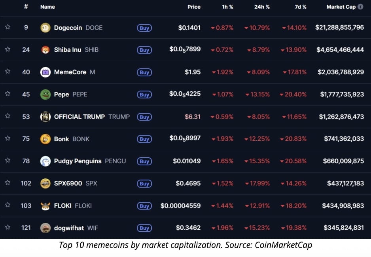Click the Dogecoin coin logo
Viewport: 371px width, 257px height.
pos(45,28)
